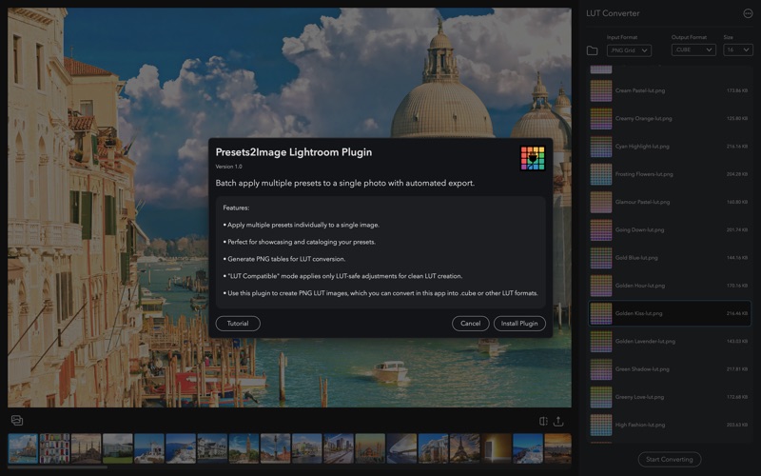Viewport: 761px width, 476px height.
Task: Click Cyan Highlight-lut.png file name
Action: coord(642,147)
